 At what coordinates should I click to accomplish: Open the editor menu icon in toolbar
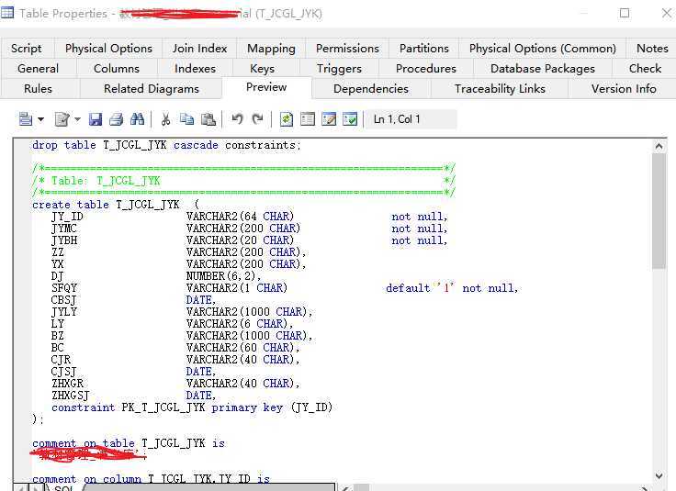tap(26, 119)
